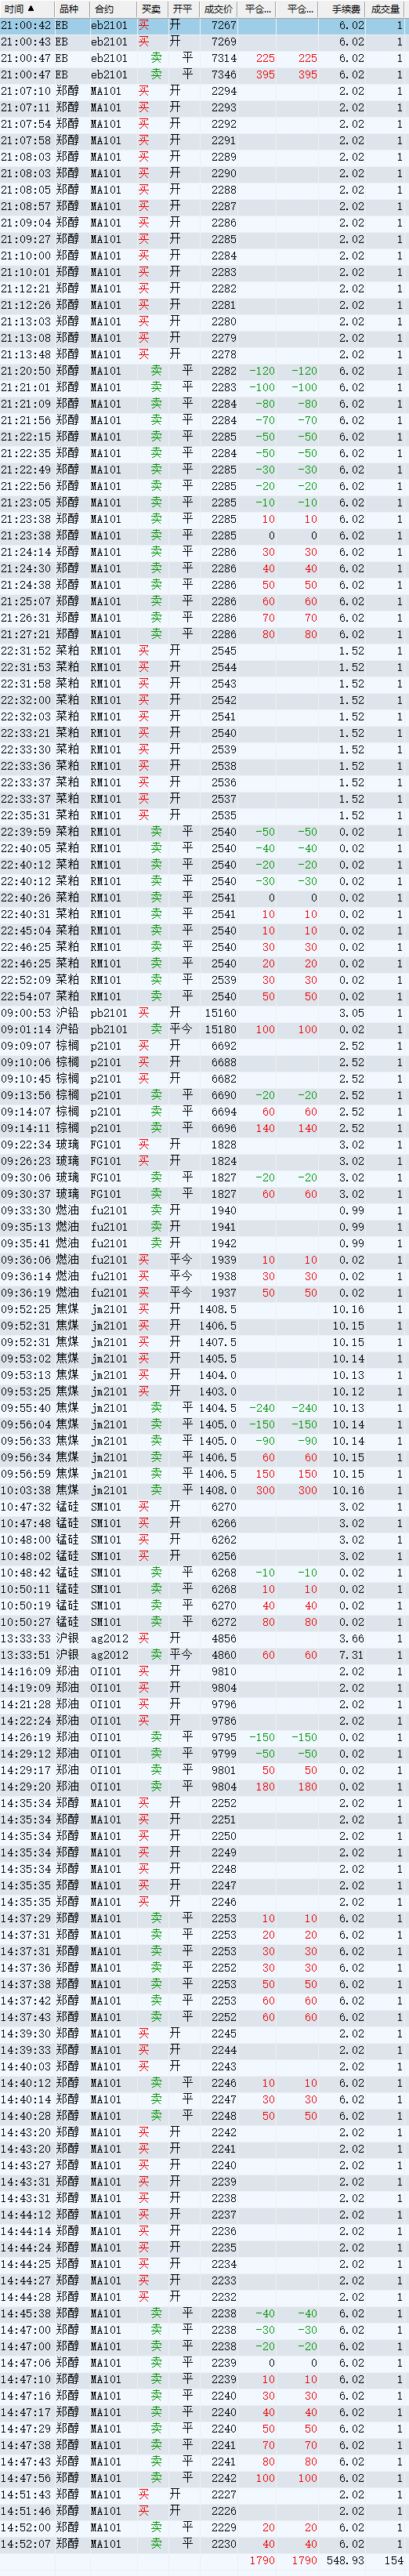Select the 22:54:07 菜粕 RM101 row
This screenshot has width=409, height=2576.
click(204, 996)
